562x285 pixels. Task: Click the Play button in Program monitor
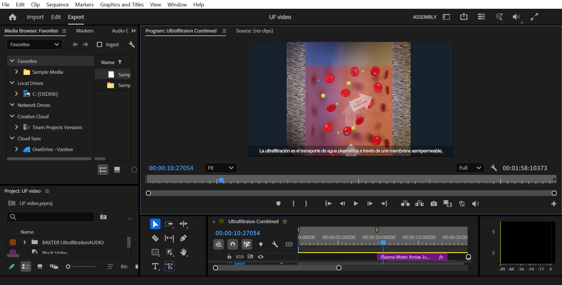tap(356, 204)
